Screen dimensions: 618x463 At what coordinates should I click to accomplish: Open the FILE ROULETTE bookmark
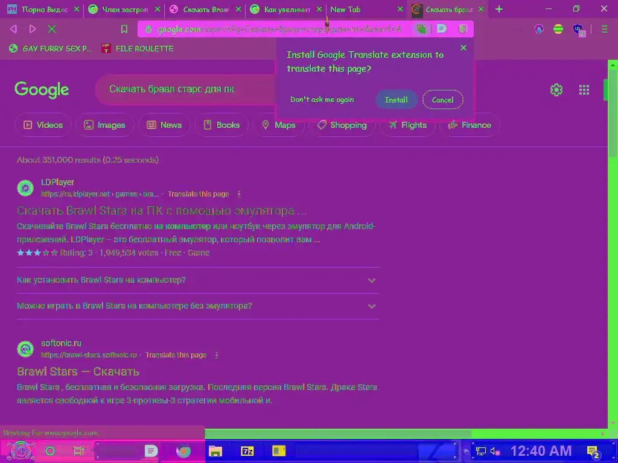point(138,48)
